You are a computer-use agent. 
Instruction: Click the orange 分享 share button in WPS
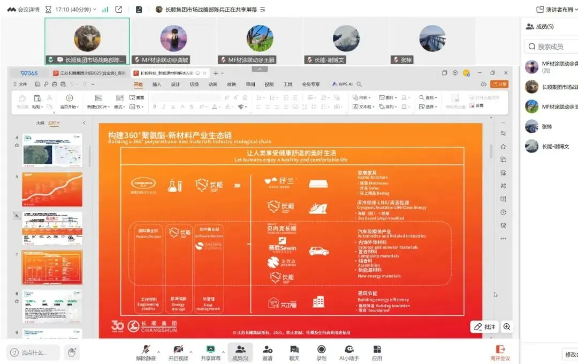(499, 85)
